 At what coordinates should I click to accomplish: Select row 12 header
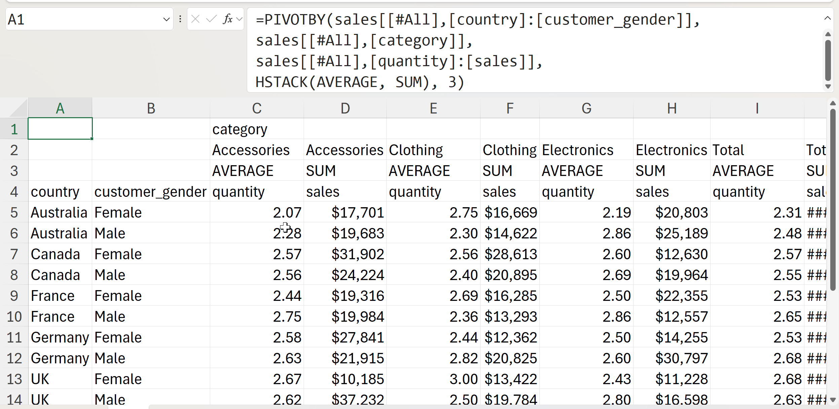point(14,358)
